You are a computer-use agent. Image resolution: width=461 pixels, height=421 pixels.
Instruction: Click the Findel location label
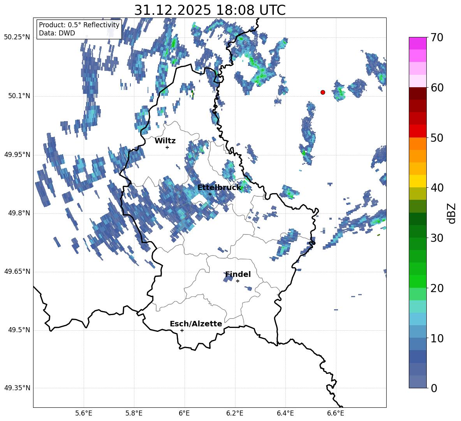point(238,274)
